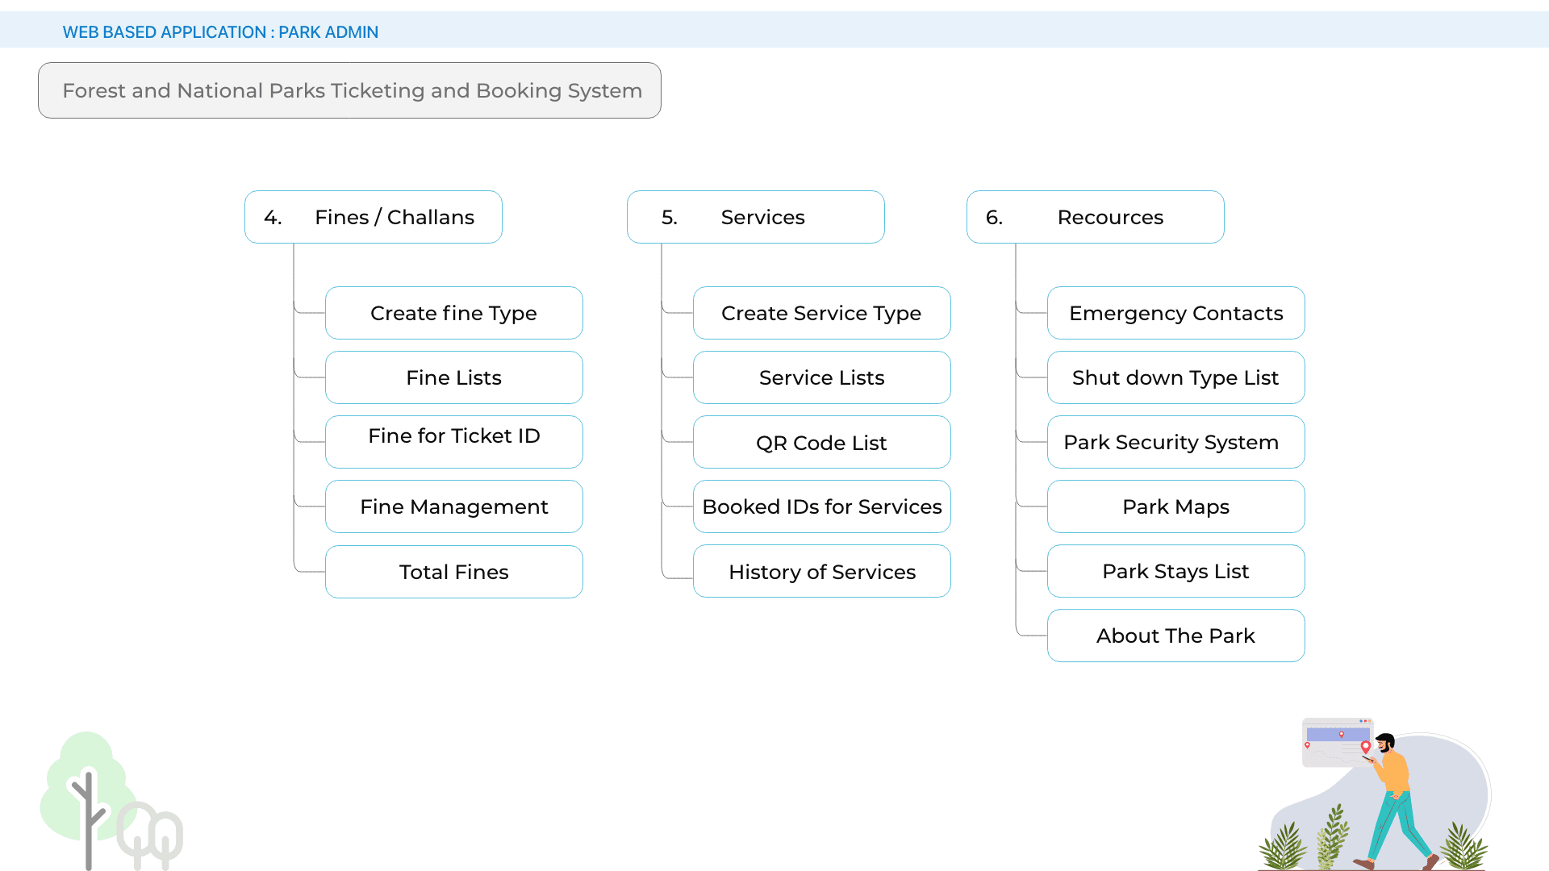Open Fine Lists item
The height and width of the screenshot is (871, 1549).
click(x=453, y=377)
